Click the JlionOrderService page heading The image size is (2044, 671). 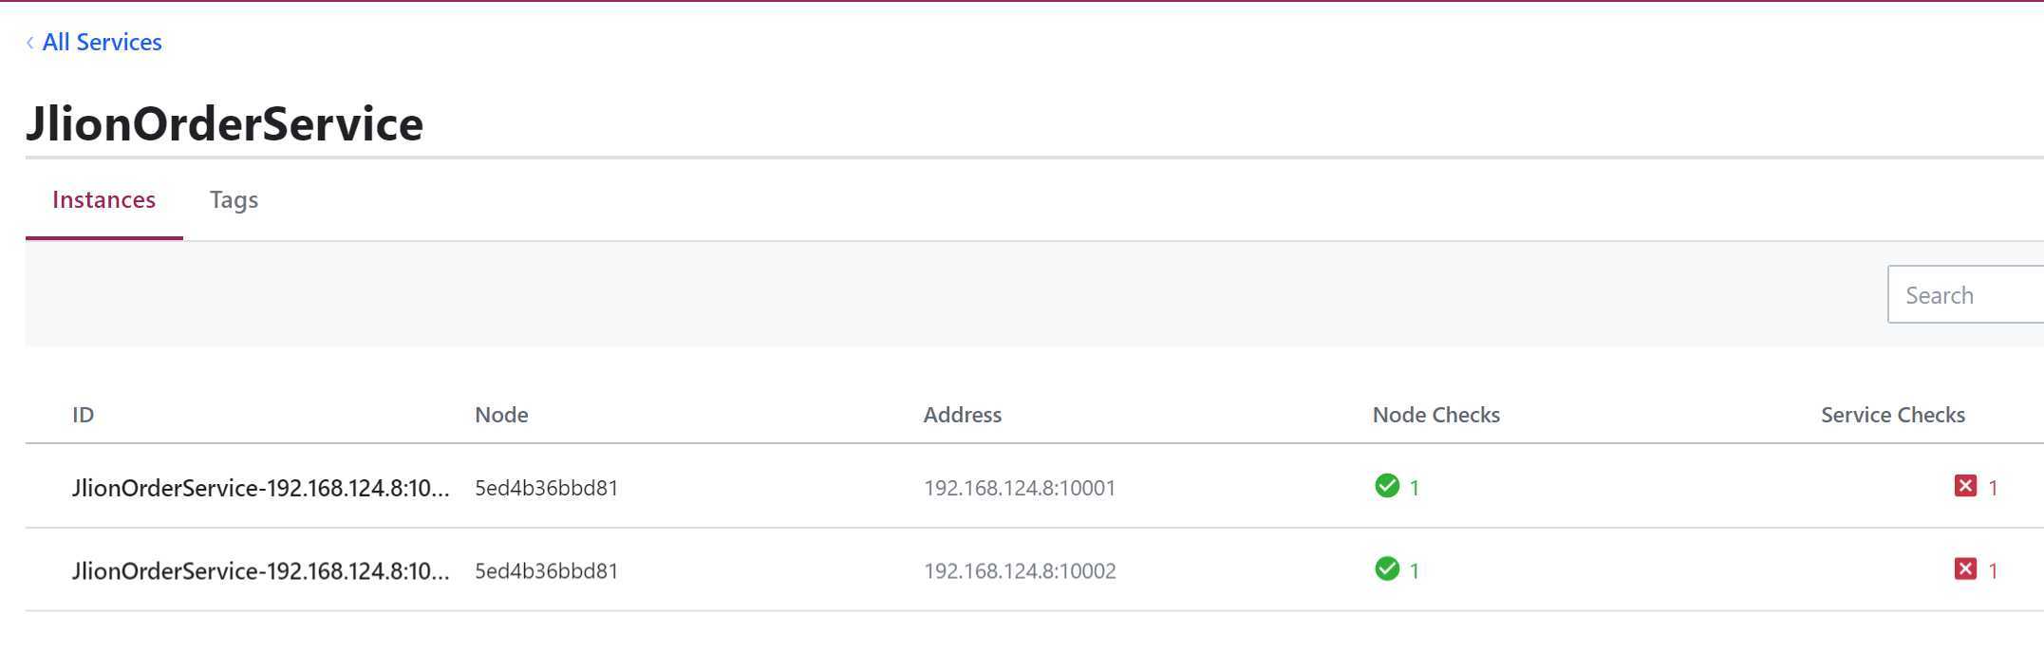click(224, 123)
